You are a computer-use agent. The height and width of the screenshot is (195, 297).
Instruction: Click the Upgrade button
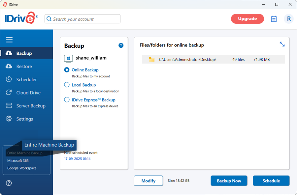click(247, 19)
